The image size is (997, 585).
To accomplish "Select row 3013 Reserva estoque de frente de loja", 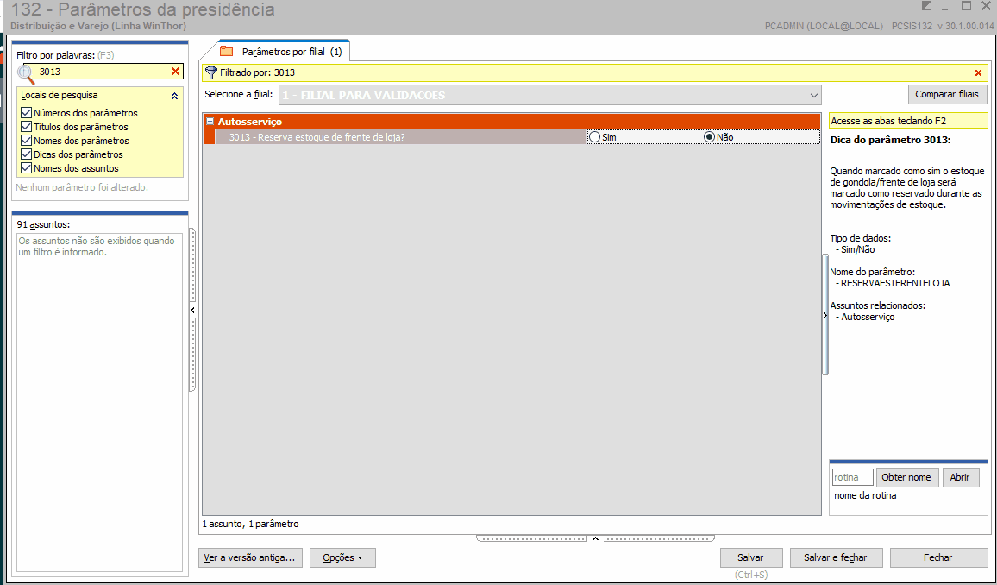I will 400,136.
